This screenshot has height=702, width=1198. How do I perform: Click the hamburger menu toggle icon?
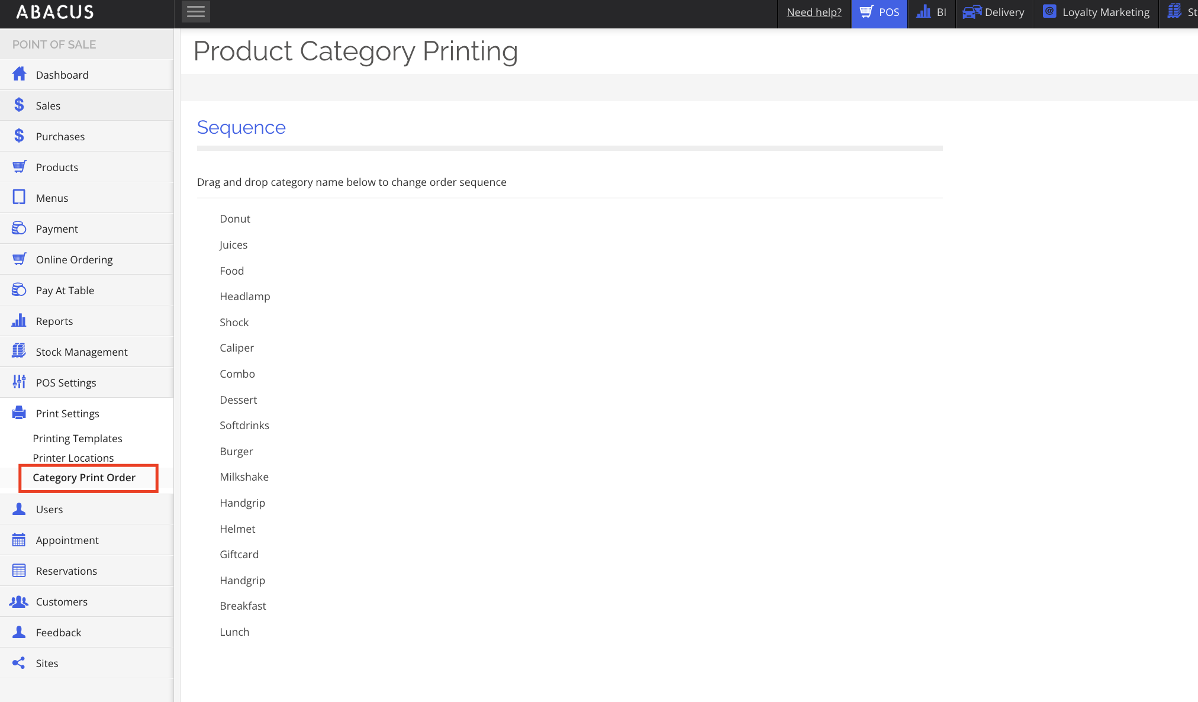point(195,12)
